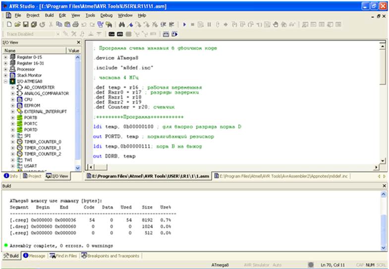Open the Help menu
Screen dimensions: 389x269
(142, 15)
